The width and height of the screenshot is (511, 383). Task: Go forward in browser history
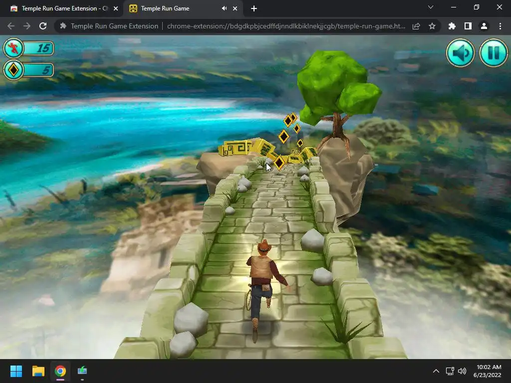pos(27,26)
